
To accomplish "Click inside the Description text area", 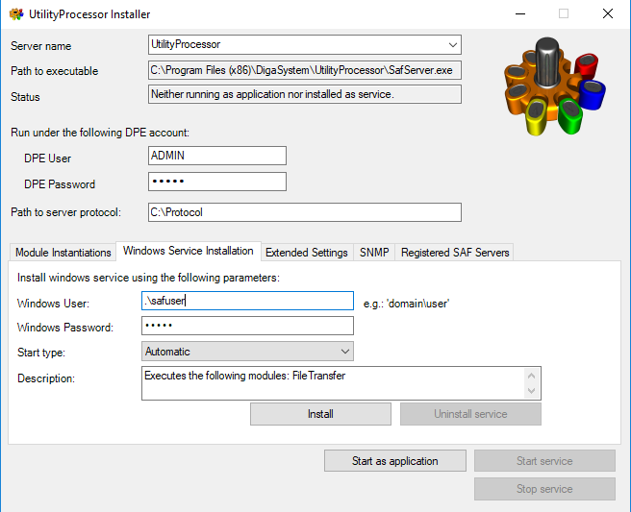I will click(x=333, y=382).
